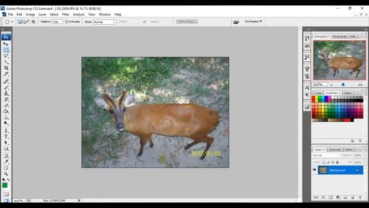Select the Slice tool

pyautogui.click(x=6, y=74)
